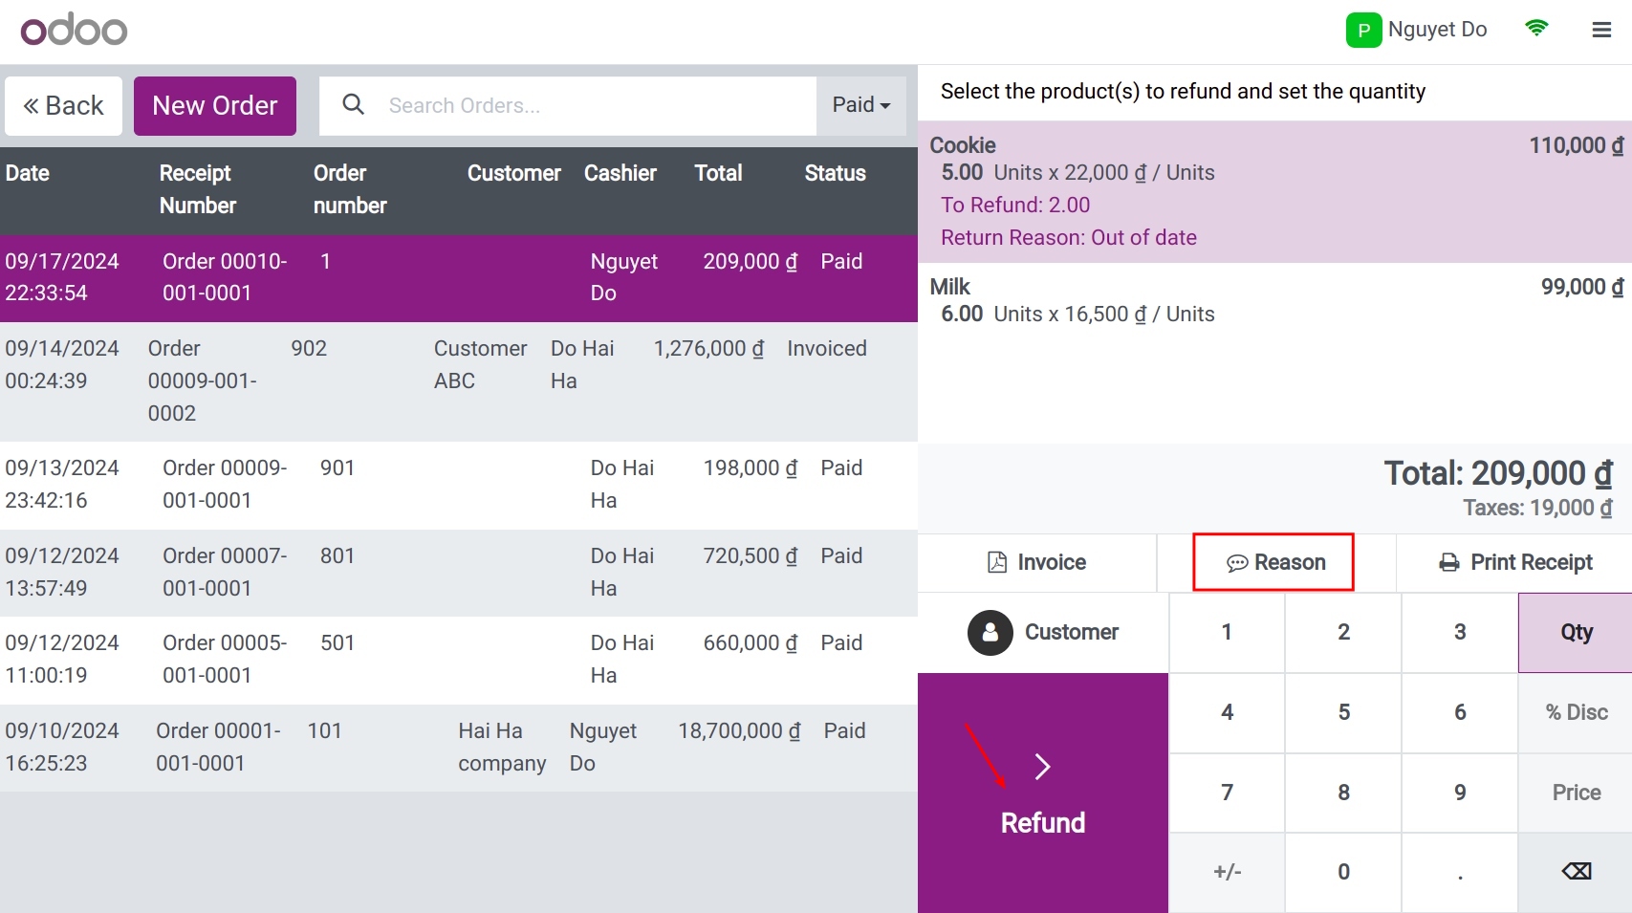The image size is (1632, 913).
Task: Select order 00001-001-0001 row
Action: click(459, 748)
